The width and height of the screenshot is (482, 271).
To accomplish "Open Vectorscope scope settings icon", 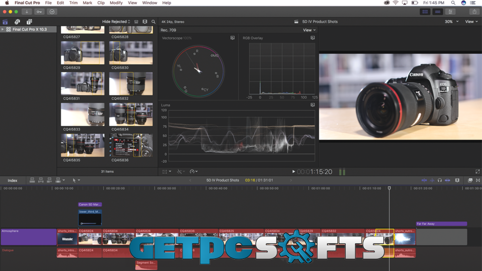I will click(x=232, y=38).
